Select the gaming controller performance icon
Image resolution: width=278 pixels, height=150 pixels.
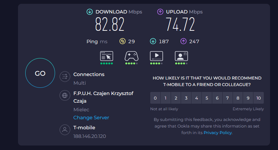coord(131,56)
